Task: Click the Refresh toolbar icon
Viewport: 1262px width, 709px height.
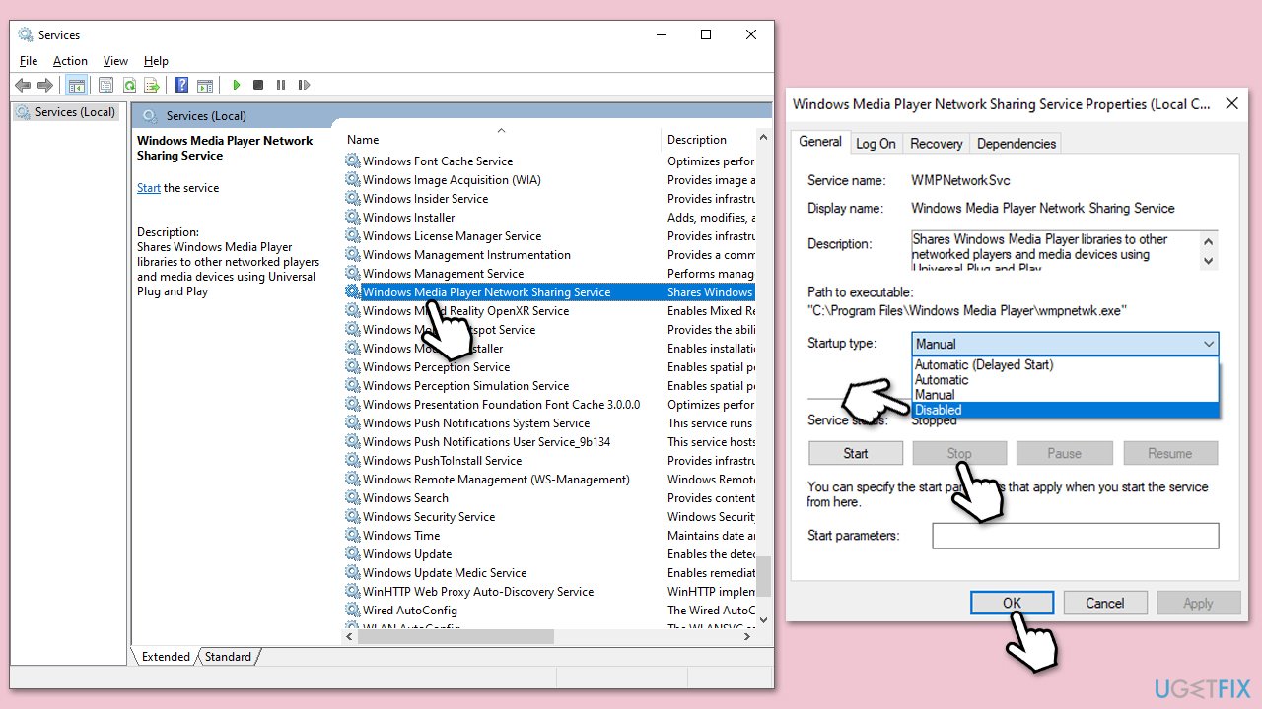Action: 129,86
